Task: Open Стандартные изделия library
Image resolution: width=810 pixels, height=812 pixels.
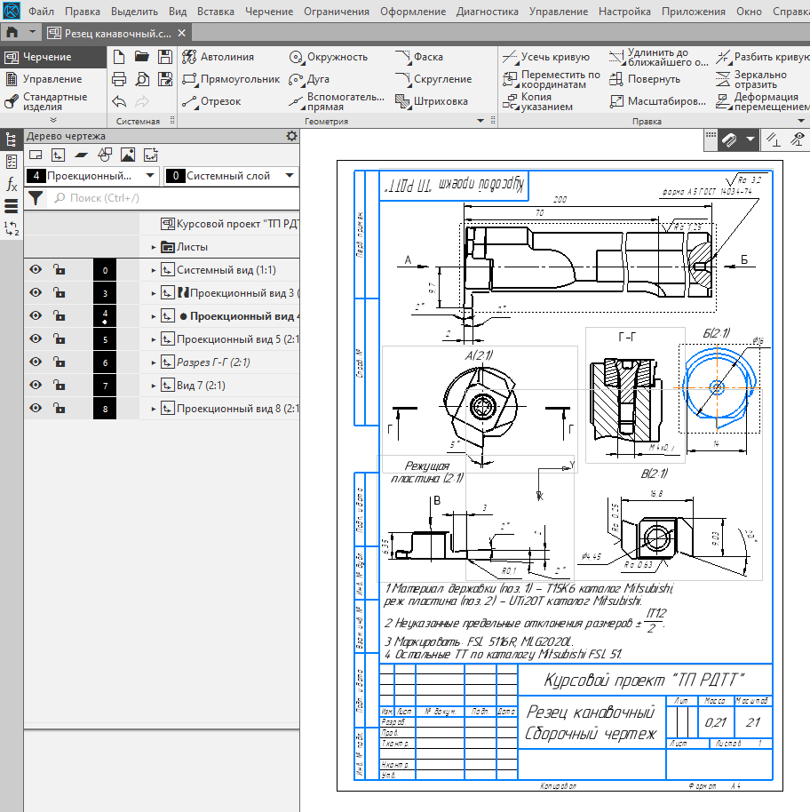Action: [x=53, y=101]
